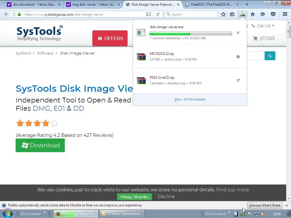
Task: Click the Firefox Search box
Action: point(191,14)
